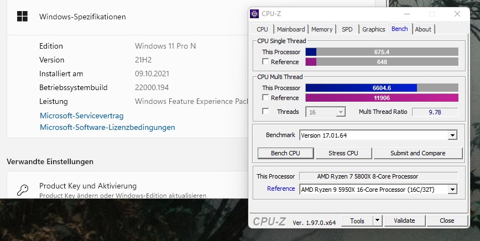Minimize the CPU-Z window
480x241 pixels.
point(407,14)
